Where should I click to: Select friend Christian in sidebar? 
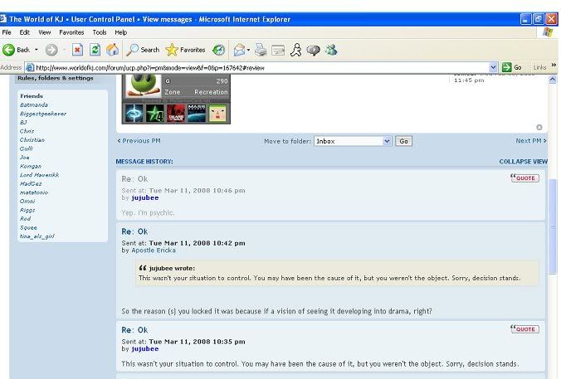click(32, 140)
